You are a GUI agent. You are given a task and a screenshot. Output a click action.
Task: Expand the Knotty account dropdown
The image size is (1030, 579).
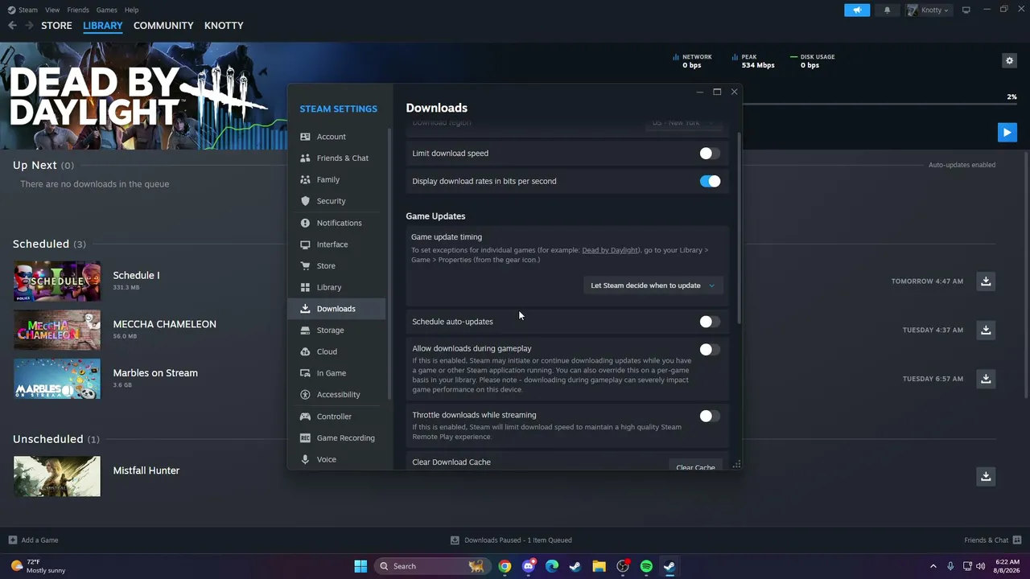929,10
